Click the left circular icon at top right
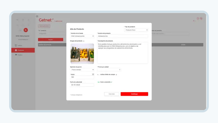 (198, 18)
